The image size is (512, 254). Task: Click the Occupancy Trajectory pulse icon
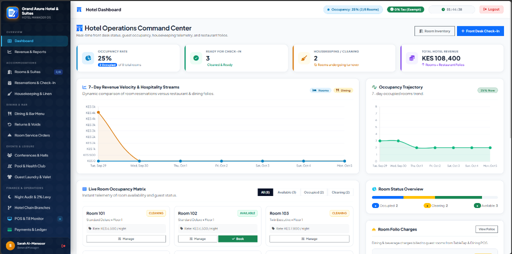tap(374, 87)
